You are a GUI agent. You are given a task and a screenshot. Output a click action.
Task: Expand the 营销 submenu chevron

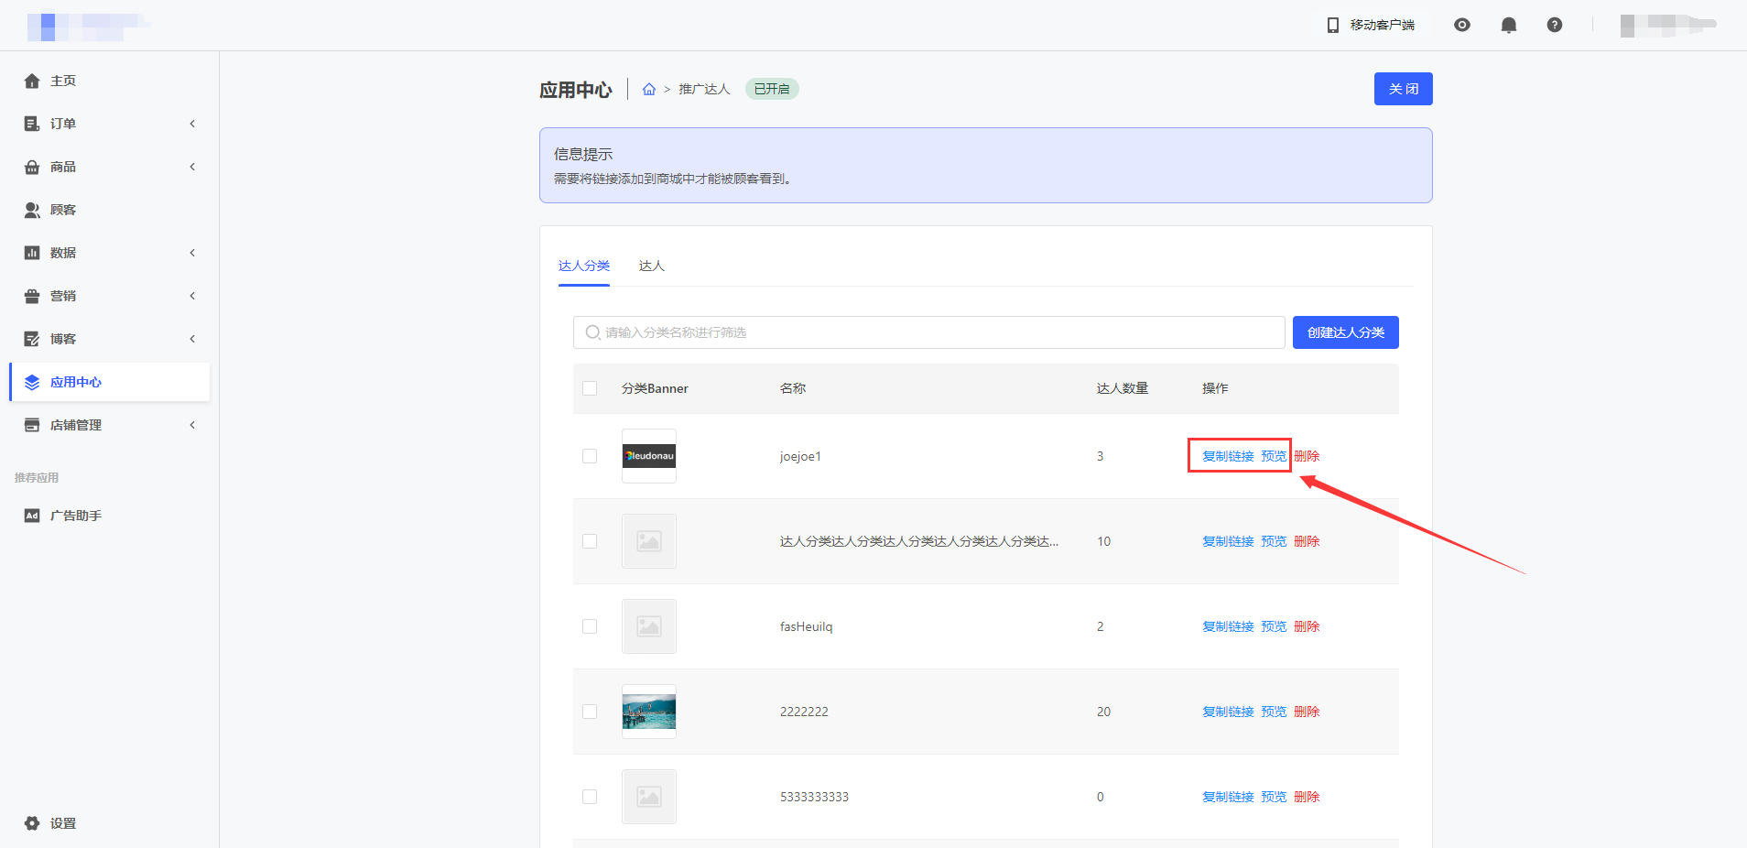pyautogui.click(x=192, y=296)
